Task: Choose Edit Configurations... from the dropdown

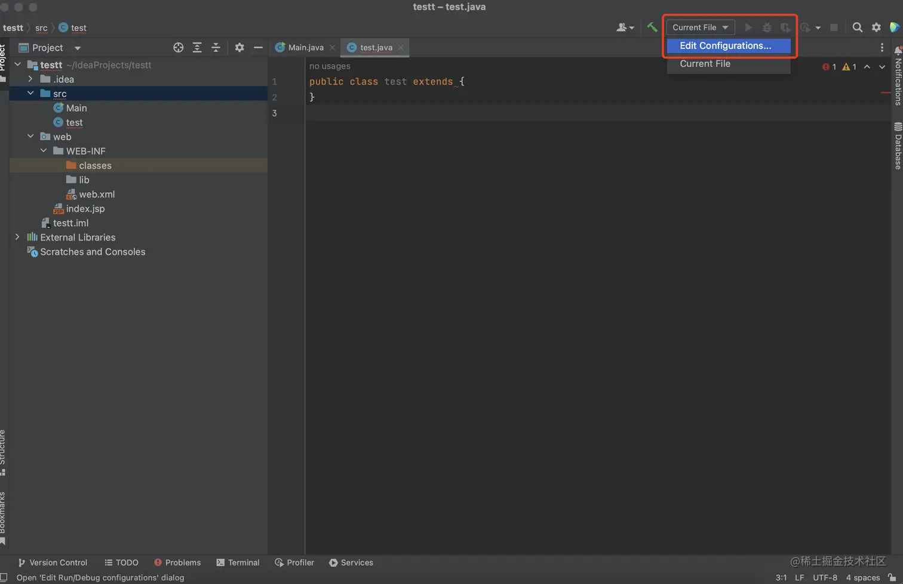Action: 729,46
